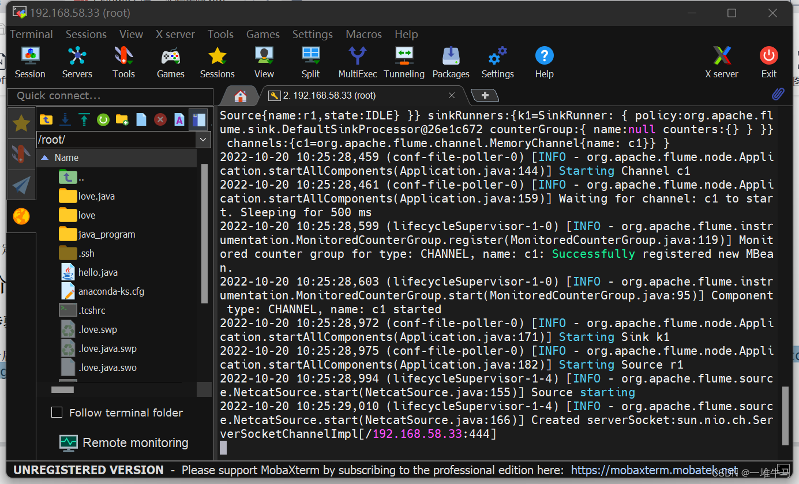The width and height of the screenshot is (799, 484).
Task: Open the remote path history dropdown
Action: tap(203, 139)
